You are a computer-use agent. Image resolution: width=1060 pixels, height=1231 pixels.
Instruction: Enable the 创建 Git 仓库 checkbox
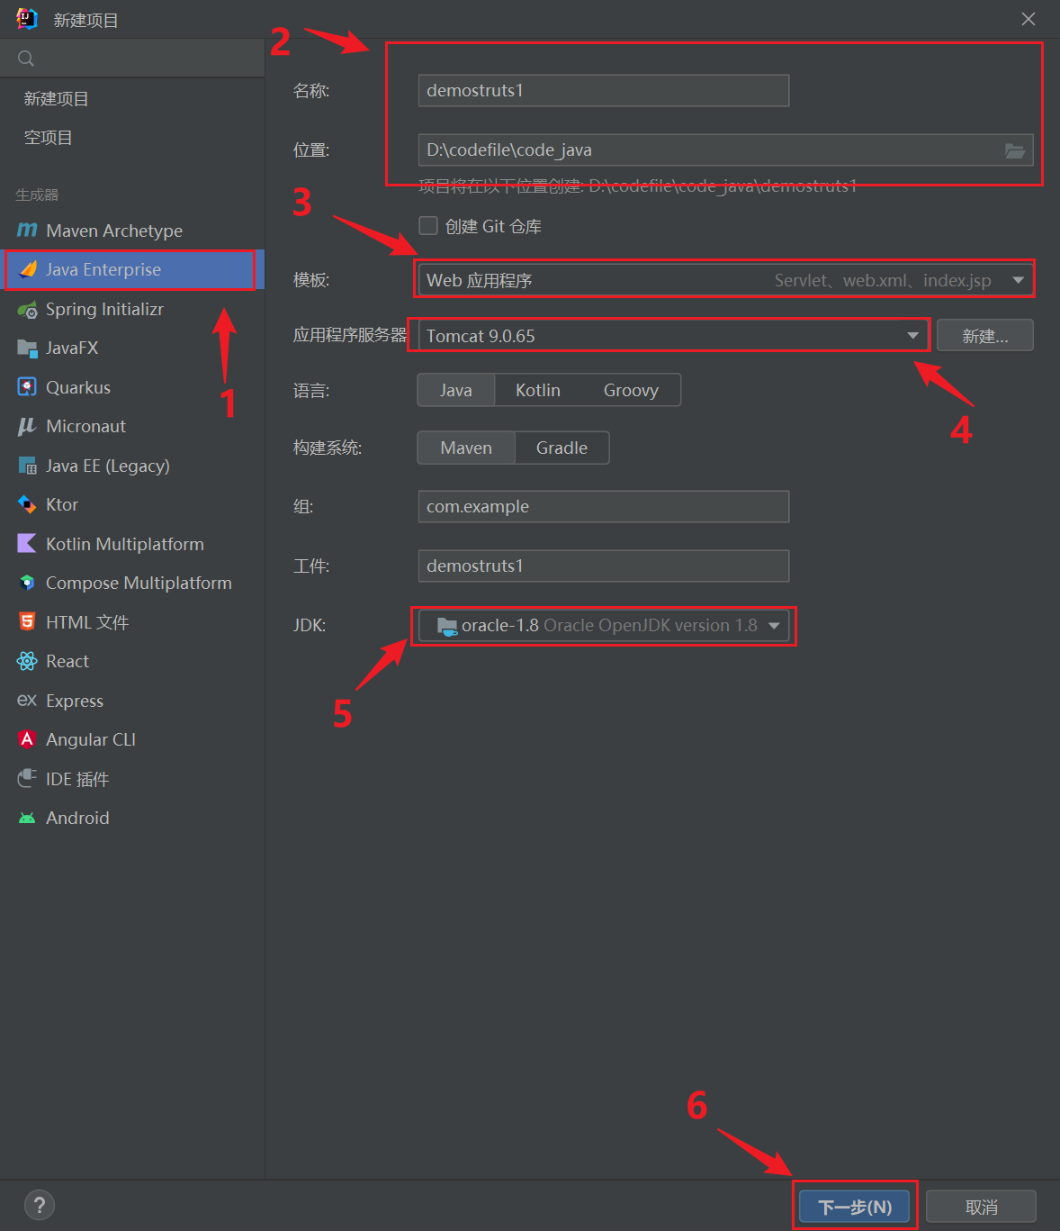[428, 226]
